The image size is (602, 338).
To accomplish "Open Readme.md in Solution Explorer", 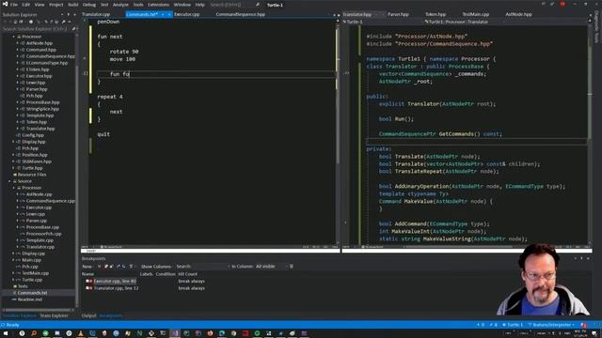I will pos(30,300).
